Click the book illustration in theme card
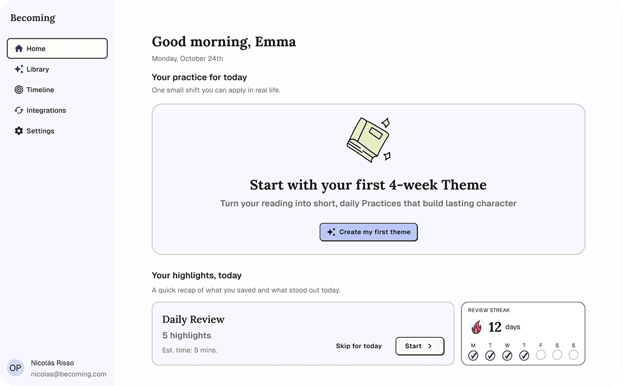 (369, 139)
